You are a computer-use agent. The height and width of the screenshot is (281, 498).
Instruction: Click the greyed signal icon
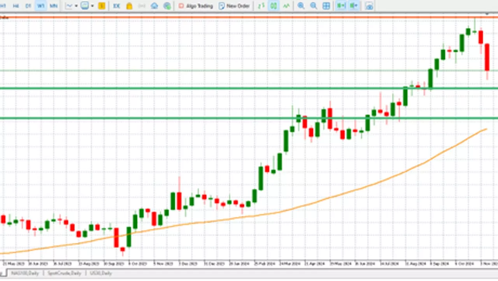(x=142, y=6)
